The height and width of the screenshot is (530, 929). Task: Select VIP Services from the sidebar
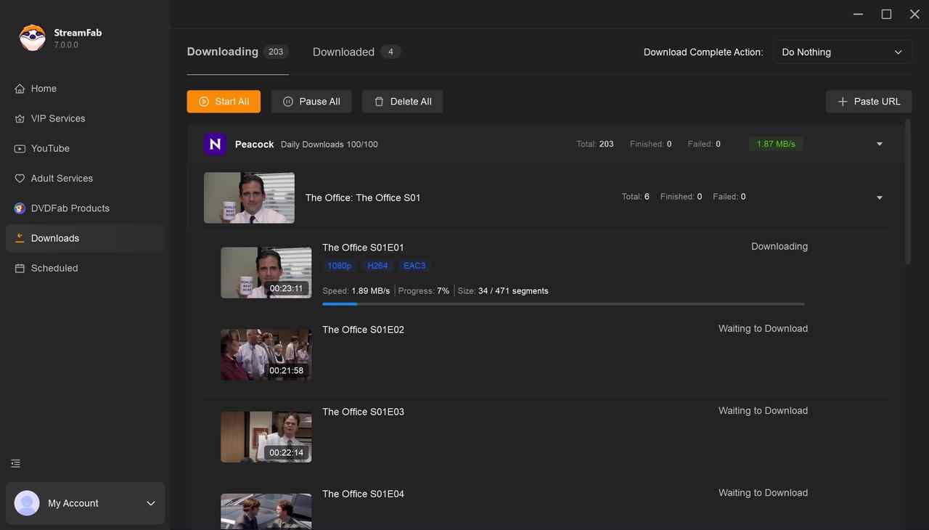pyautogui.click(x=57, y=118)
